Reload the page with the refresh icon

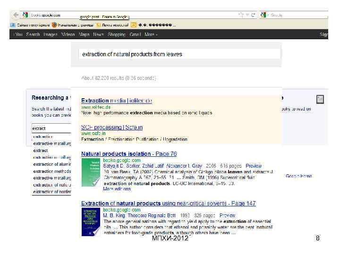[x=253, y=15]
